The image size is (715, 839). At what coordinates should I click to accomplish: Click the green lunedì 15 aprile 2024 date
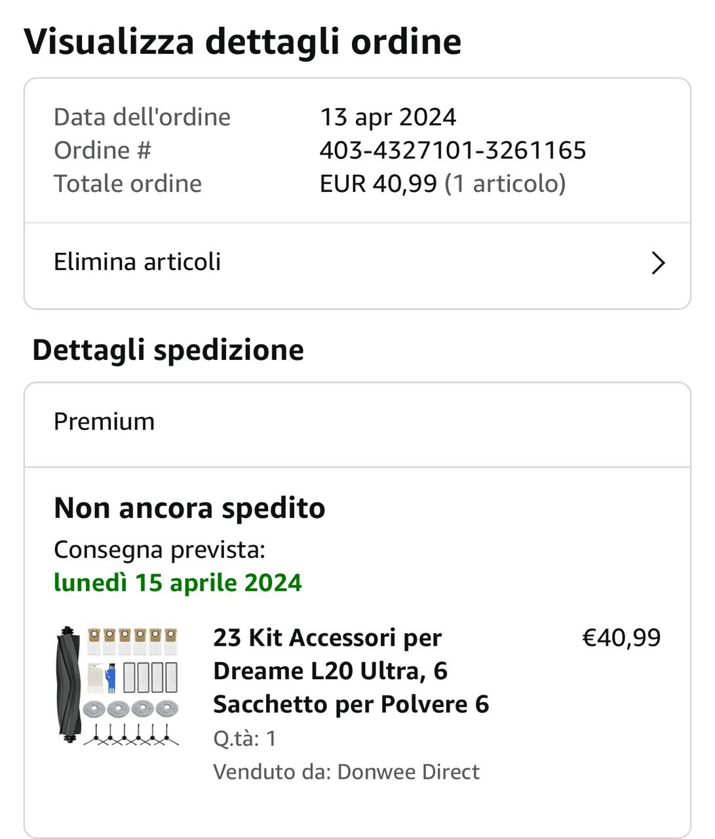tap(178, 583)
